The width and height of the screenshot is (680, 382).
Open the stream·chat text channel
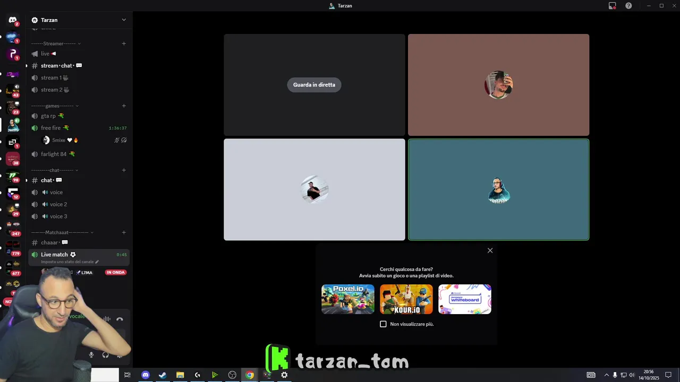click(x=79, y=66)
